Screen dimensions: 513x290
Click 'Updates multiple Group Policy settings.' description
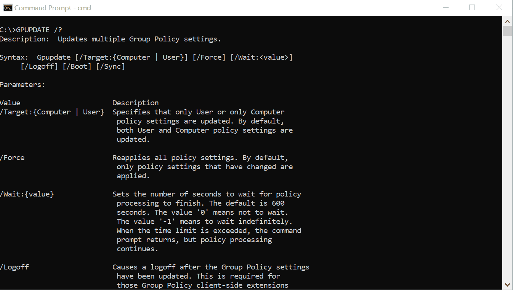(x=139, y=39)
